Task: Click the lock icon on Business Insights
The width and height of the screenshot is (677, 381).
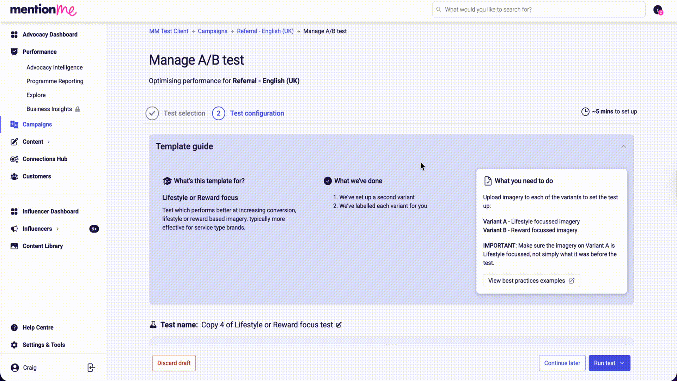Action: 78,109
